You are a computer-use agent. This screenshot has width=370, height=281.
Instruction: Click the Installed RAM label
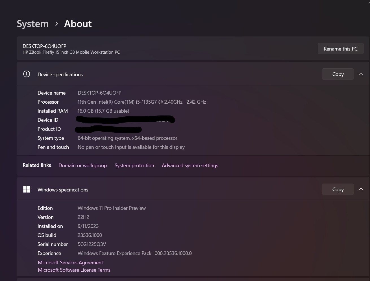coord(53,111)
